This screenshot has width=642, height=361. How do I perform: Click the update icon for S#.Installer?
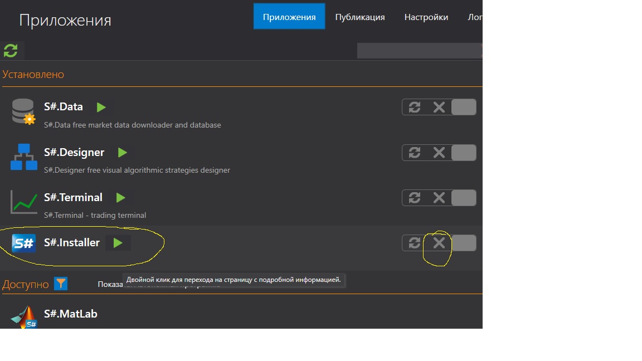(415, 243)
